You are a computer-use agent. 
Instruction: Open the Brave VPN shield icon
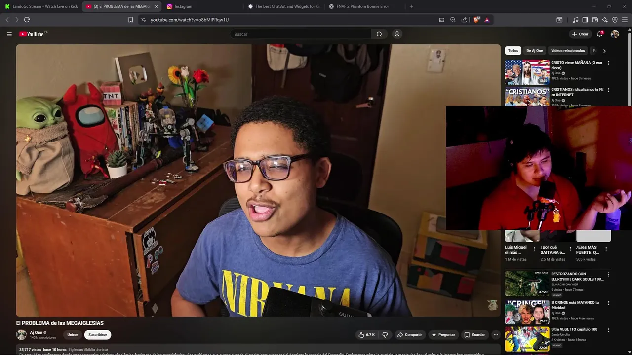click(x=615, y=20)
